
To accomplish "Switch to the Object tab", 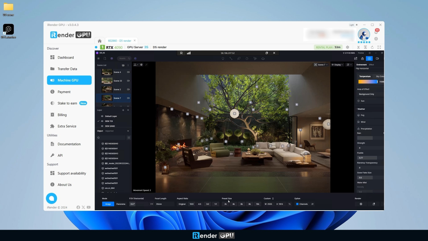I will [100, 131].
